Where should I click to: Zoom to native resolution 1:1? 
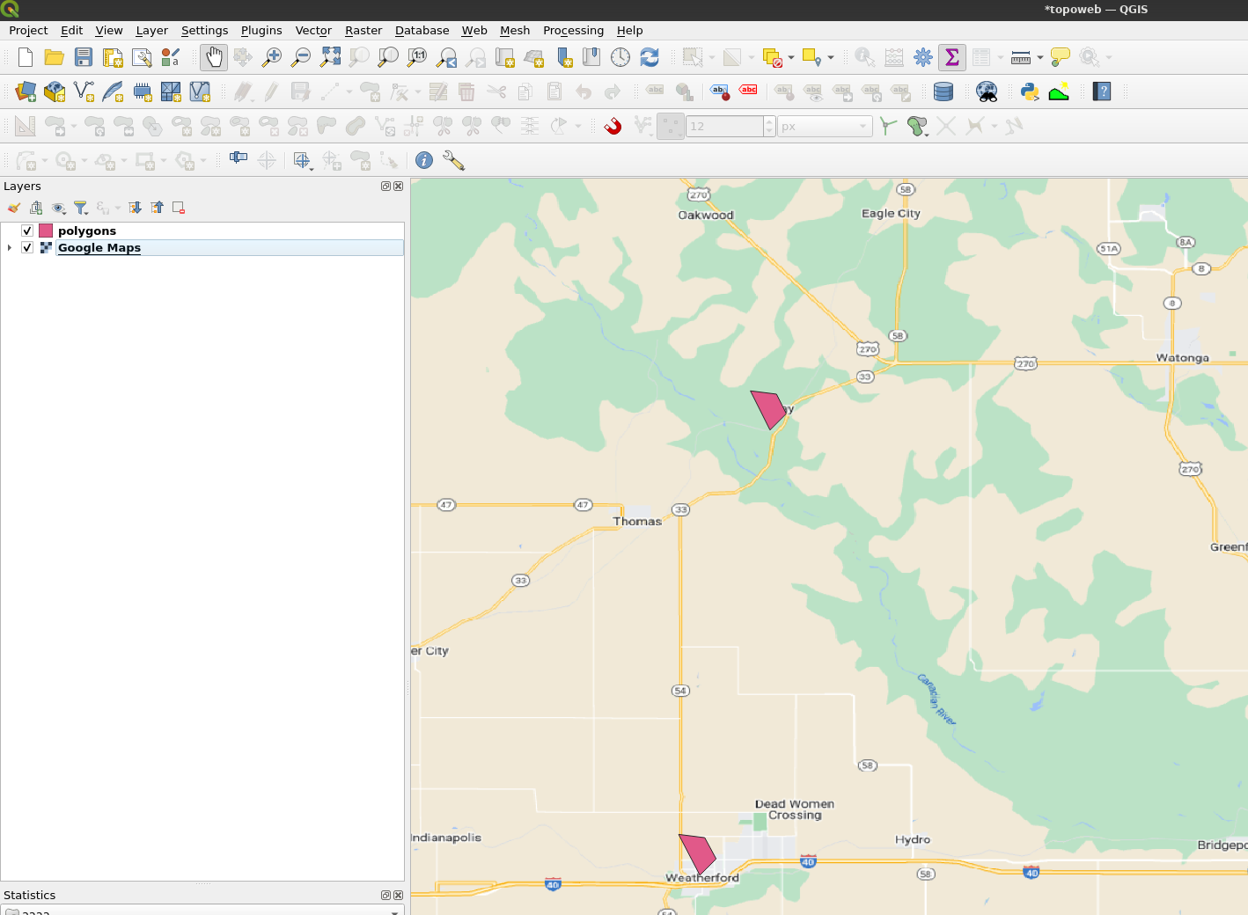coord(417,57)
